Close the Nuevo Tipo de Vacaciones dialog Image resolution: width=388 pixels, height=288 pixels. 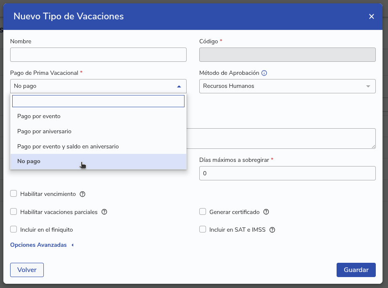371,16
